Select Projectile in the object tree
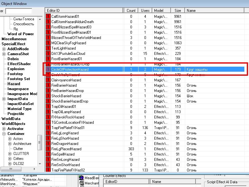249x187 pixels. pyautogui.click(x=16, y=114)
